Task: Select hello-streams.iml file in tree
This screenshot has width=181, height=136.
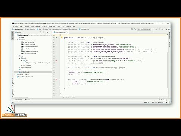Action: [25, 68]
